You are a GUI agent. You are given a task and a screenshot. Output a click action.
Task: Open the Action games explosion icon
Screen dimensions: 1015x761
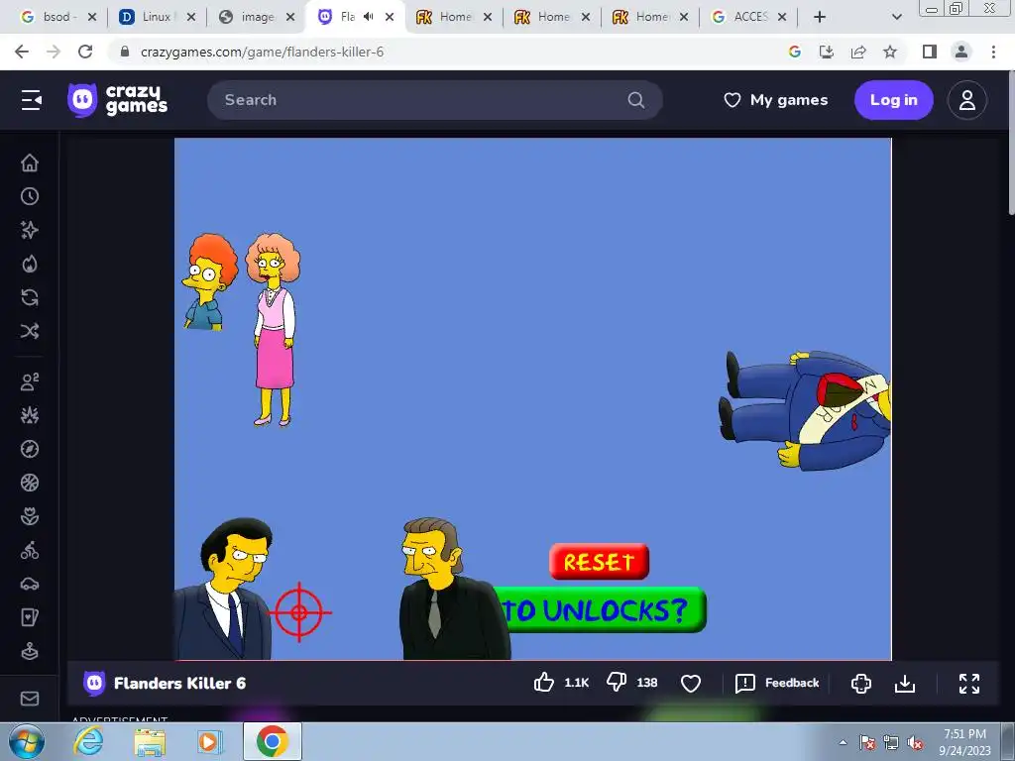[30, 415]
